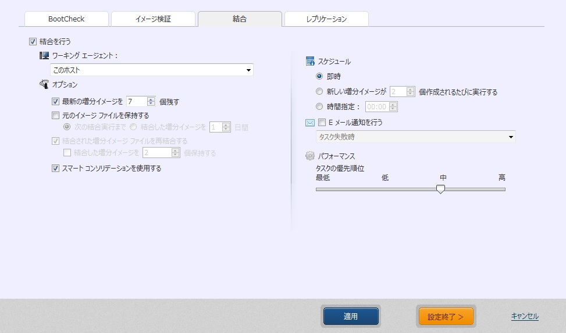Select the 時間指定 radio button

pos(319,106)
